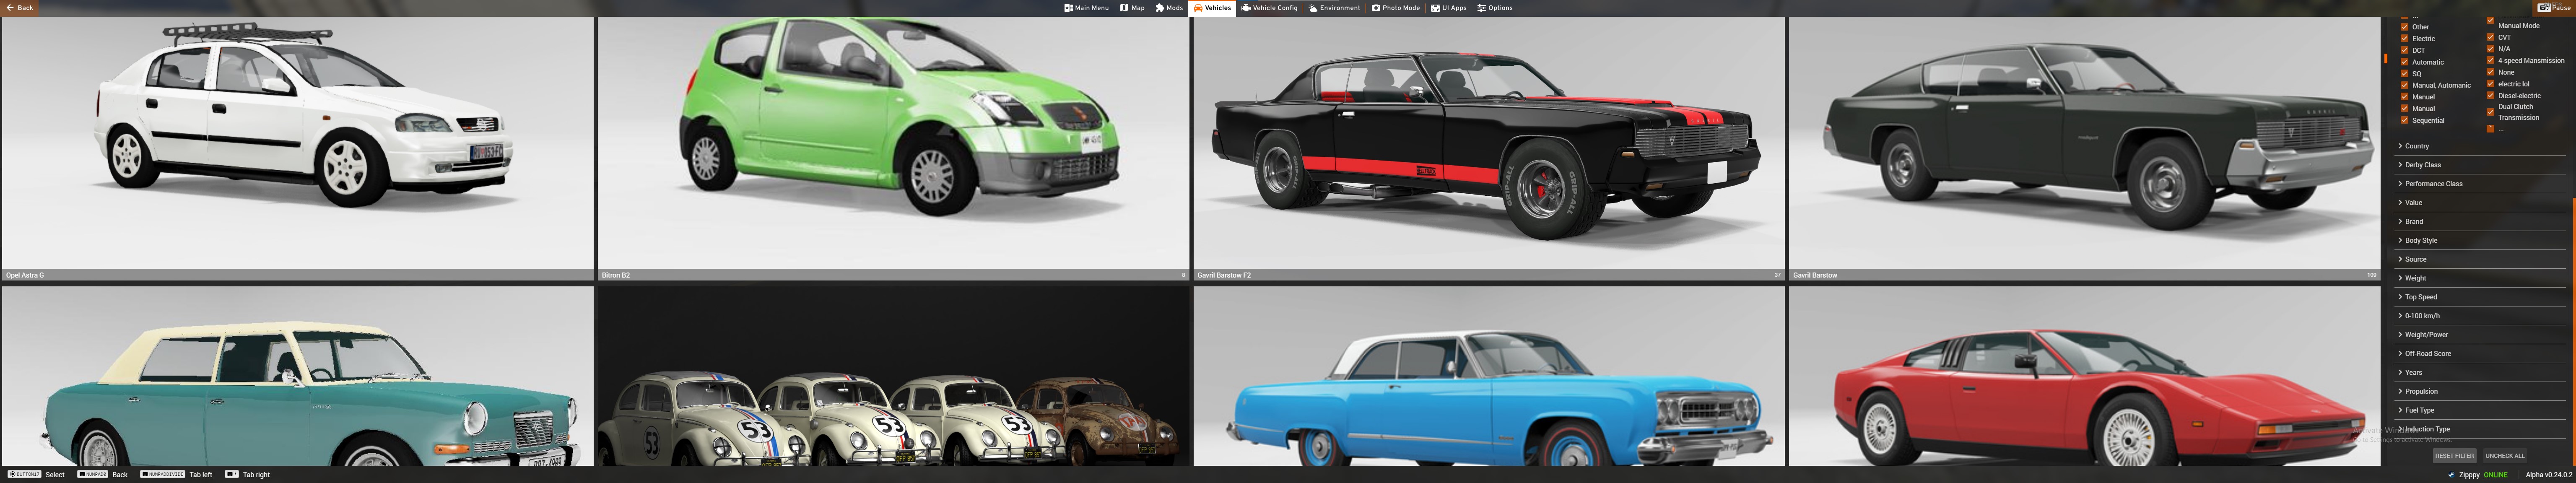The width and height of the screenshot is (2576, 483).
Task: Toggle the Sequential checkbox
Action: click(2404, 120)
